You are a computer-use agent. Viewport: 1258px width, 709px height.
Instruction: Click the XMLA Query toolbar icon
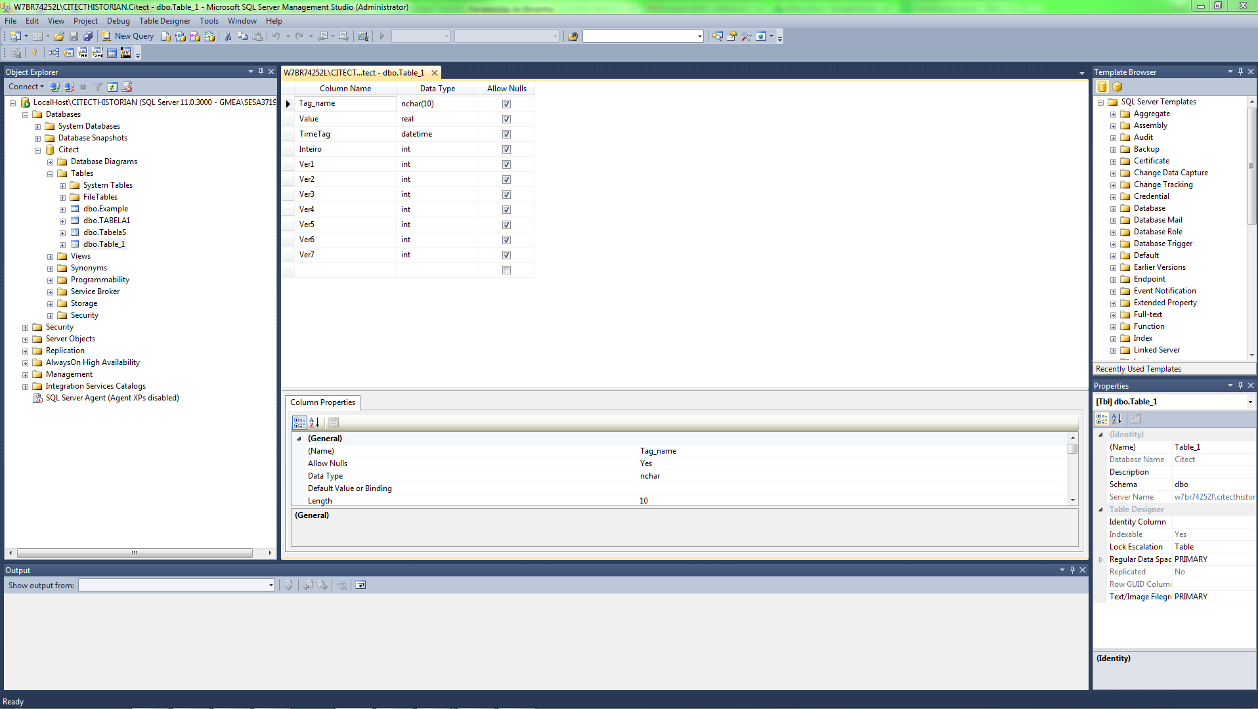point(209,37)
